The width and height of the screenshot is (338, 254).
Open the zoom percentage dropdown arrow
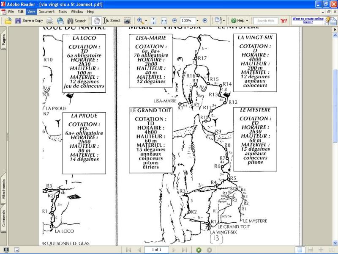tap(197, 21)
